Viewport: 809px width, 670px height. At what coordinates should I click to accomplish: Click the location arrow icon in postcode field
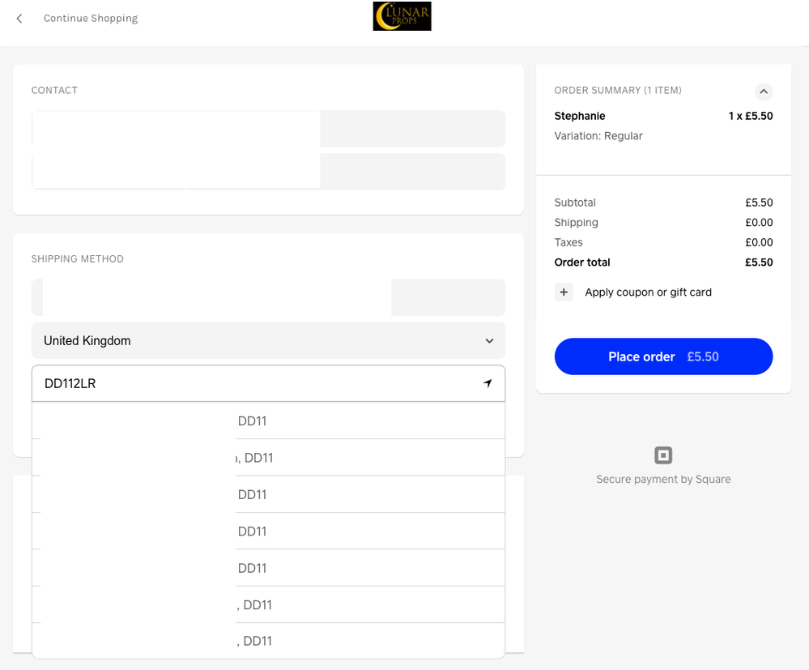[488, 384]
